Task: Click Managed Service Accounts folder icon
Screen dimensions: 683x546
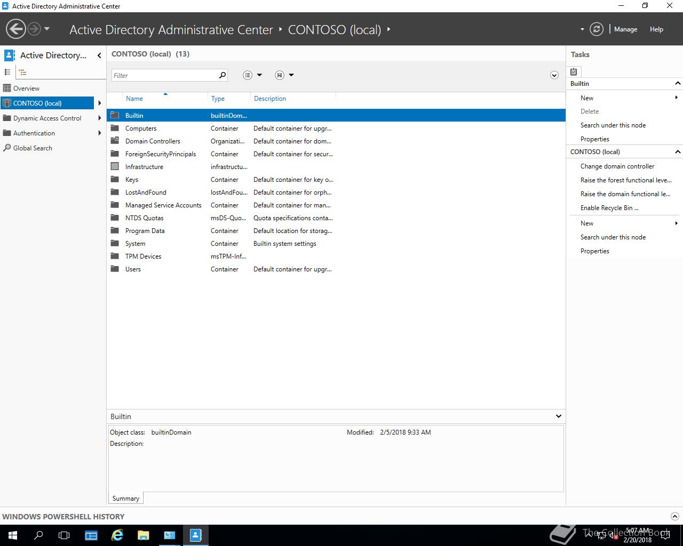Action: click(x=115, y=205)
